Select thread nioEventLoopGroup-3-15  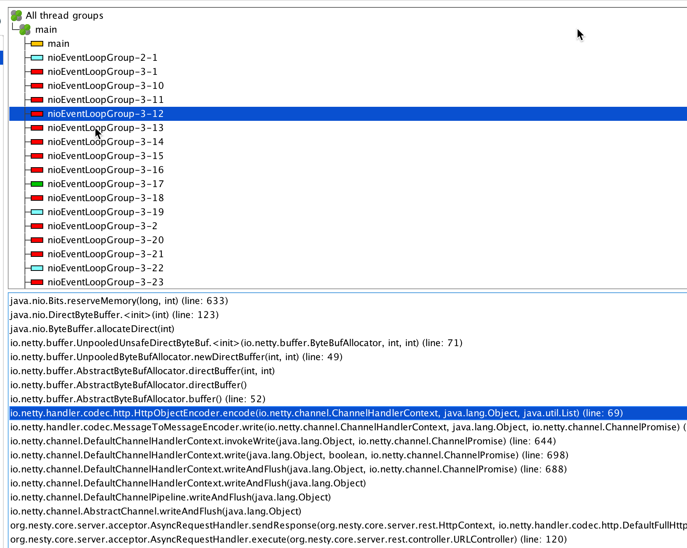106,156
